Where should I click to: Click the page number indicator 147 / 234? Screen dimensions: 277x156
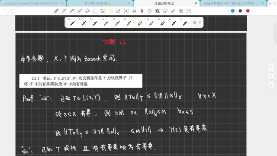tap(271, 76)
